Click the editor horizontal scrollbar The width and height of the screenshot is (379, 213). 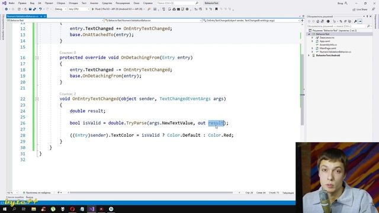pyautogui.click(x=151, y=193)
